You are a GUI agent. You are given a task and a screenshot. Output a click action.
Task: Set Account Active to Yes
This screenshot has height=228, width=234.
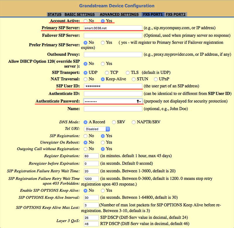tap(103, 21)
